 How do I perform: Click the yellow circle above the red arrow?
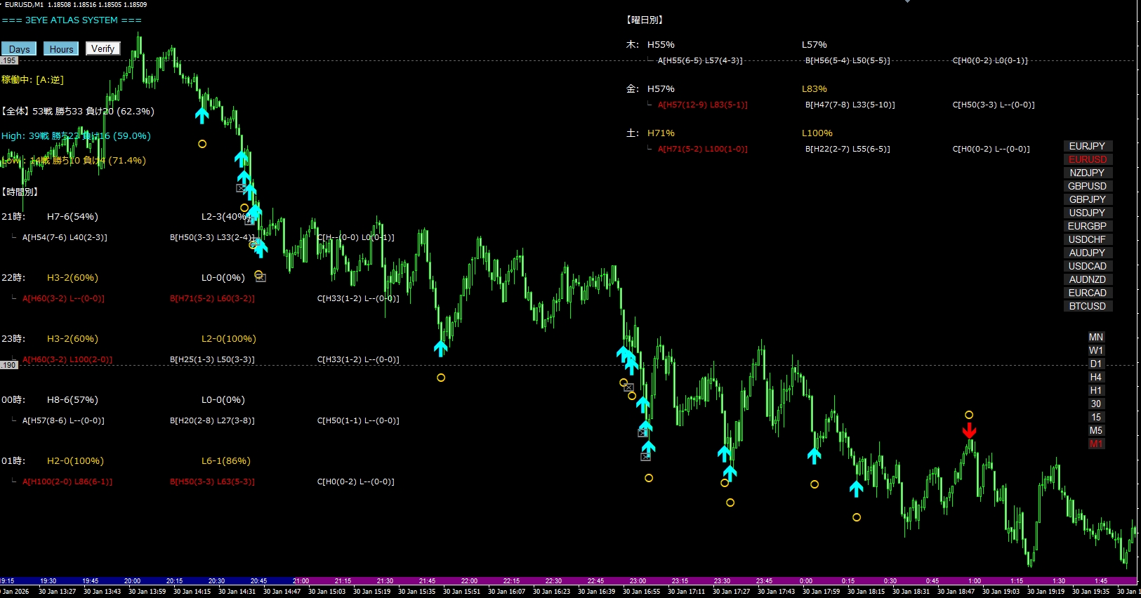969,415
